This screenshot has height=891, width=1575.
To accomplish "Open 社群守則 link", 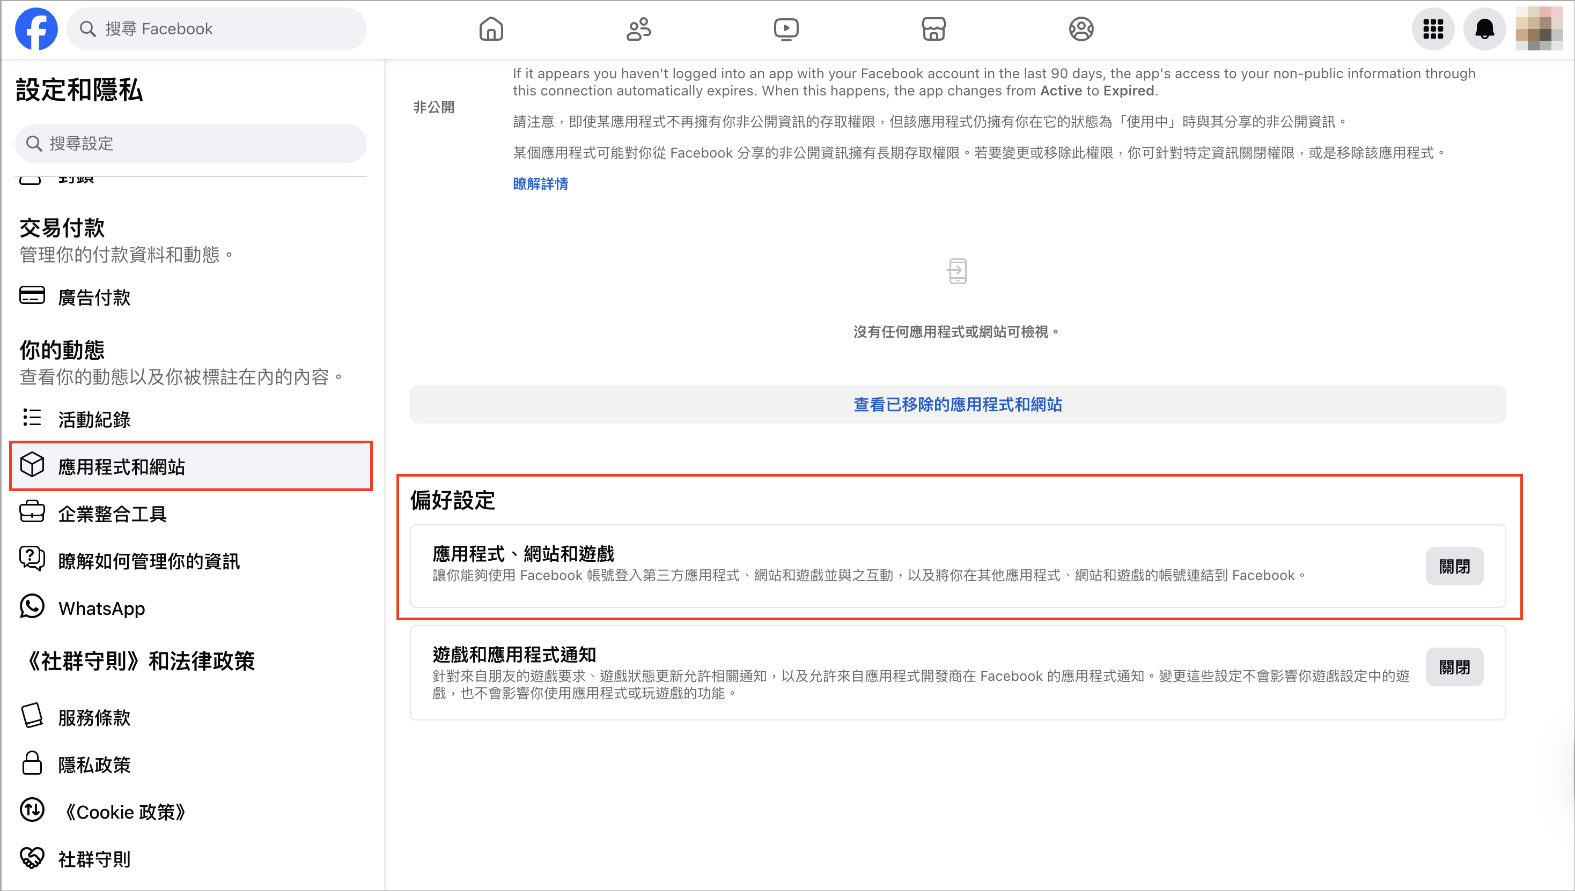I will (x=191, y=859).
